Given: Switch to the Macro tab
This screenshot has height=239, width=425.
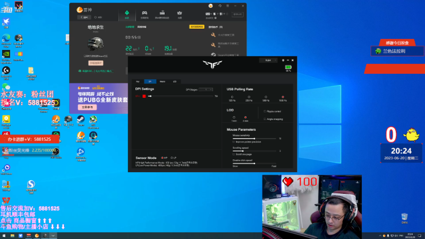Looking at the screenshot, I should coord(163,81).
